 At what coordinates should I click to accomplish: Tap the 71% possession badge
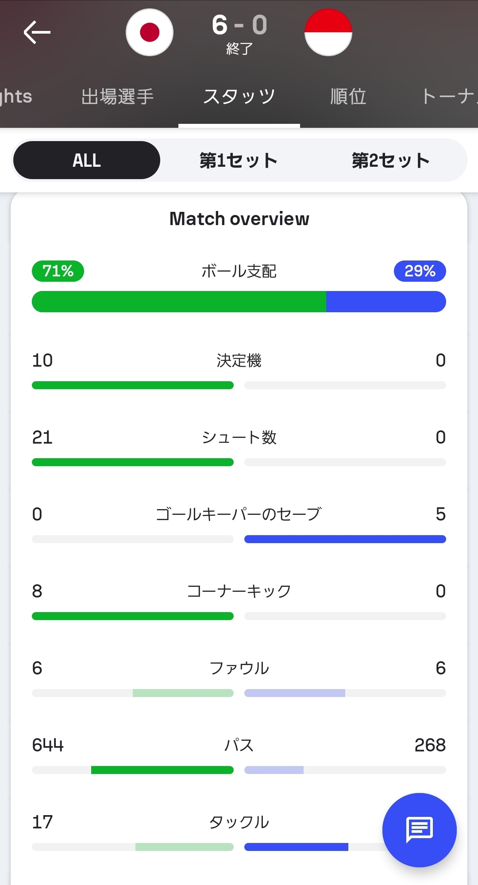58,271
